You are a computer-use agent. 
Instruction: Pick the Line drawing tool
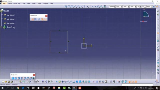tap(81, 6)
